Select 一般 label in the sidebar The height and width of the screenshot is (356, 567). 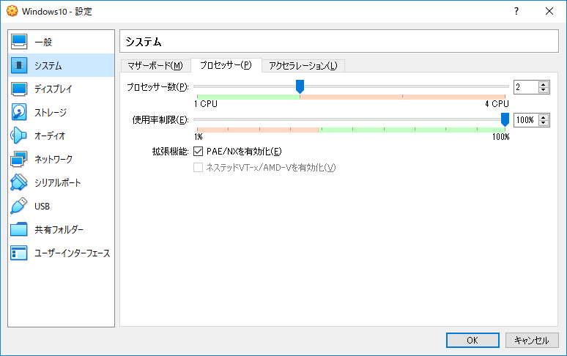tap(43, 42)
